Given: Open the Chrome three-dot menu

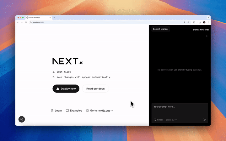Looking at the screenshot, I should (208, 22).
